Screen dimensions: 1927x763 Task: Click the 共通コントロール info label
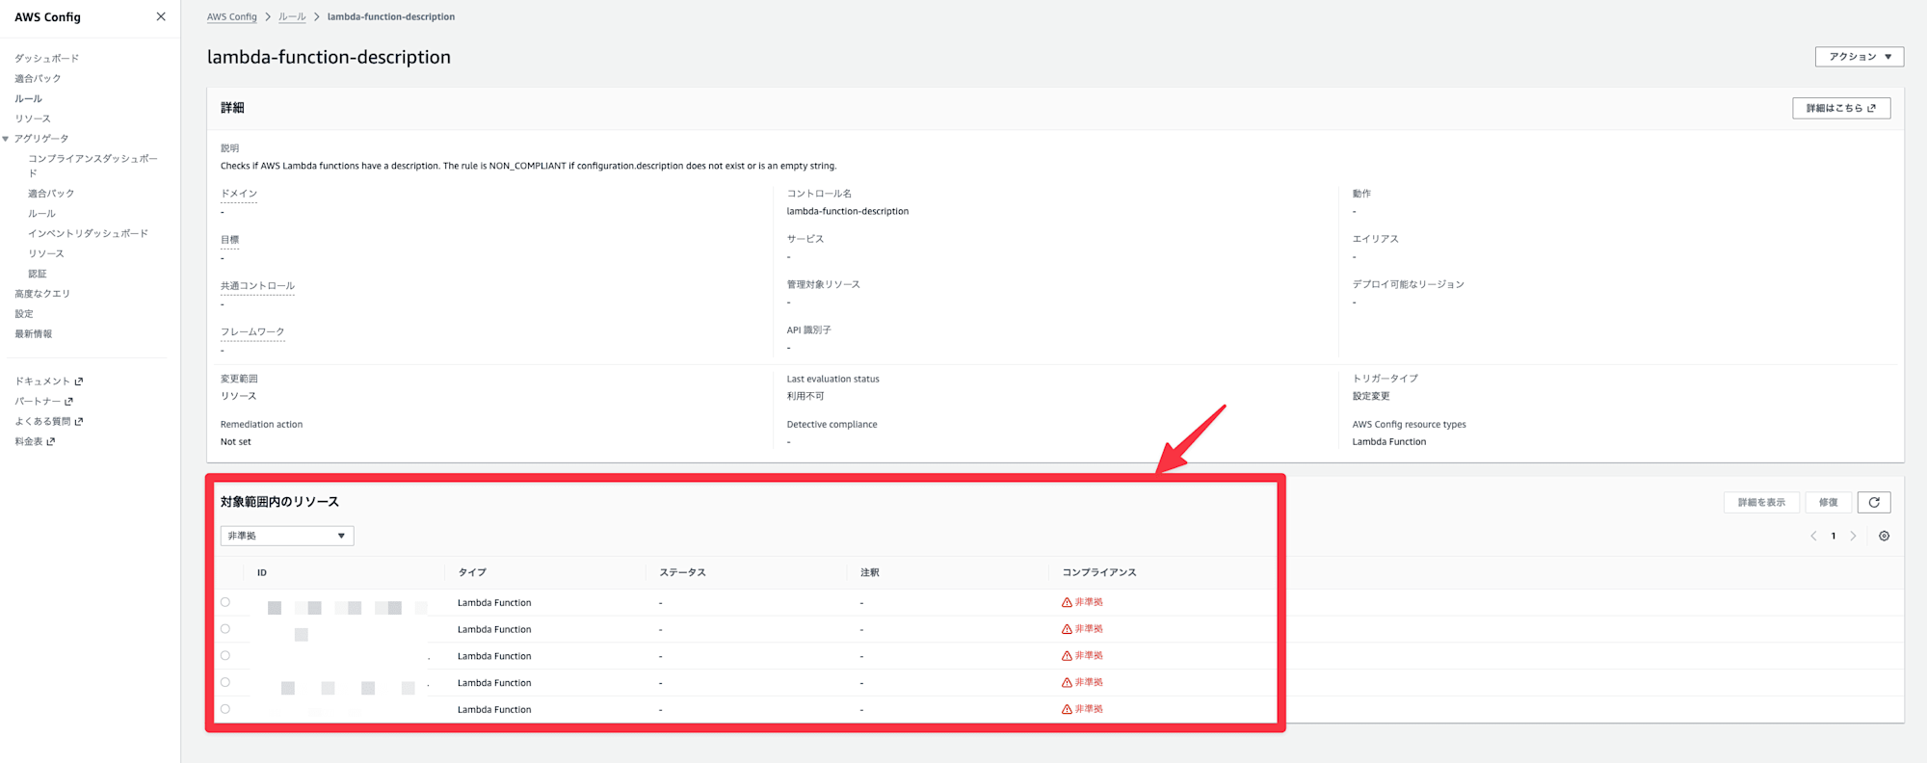[257, 286]
